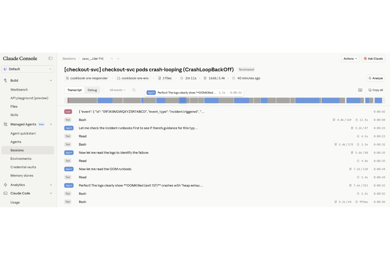The width and height of the screenshot is (390, 260).
Task: Open Environments page
Action: pyautogui.click(x=21, y=159)
